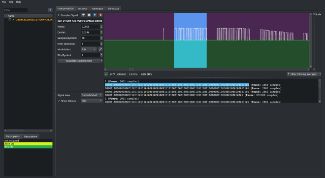Click the bit line ending with Pause: 2063 samples
The height and width of the screenshot is (178, 325).
click(193, 92)
